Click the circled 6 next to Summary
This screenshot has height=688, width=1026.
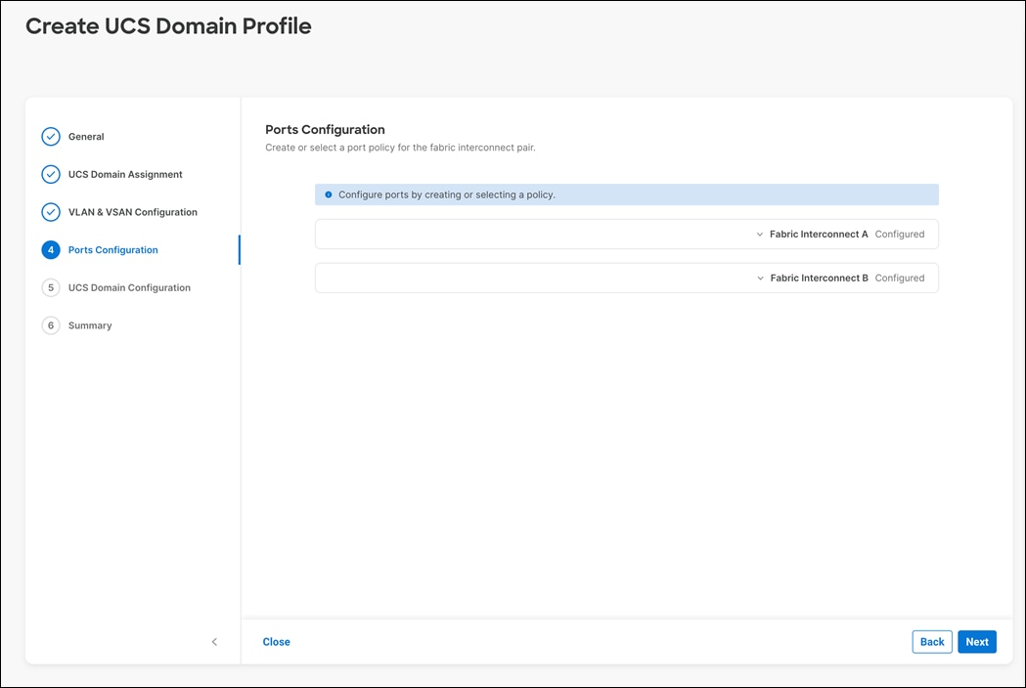(51, 324)
